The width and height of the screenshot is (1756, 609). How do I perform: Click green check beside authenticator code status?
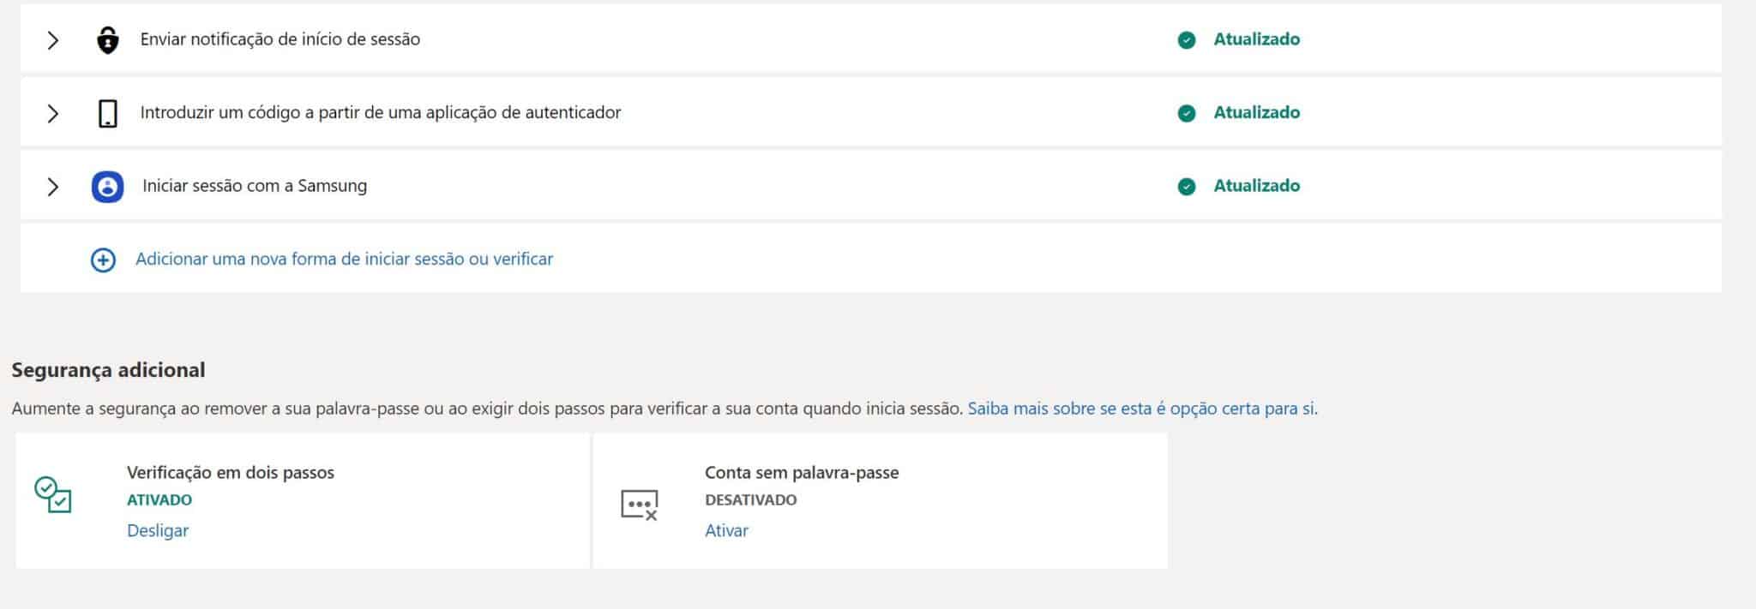click(x=1187, y=113)
